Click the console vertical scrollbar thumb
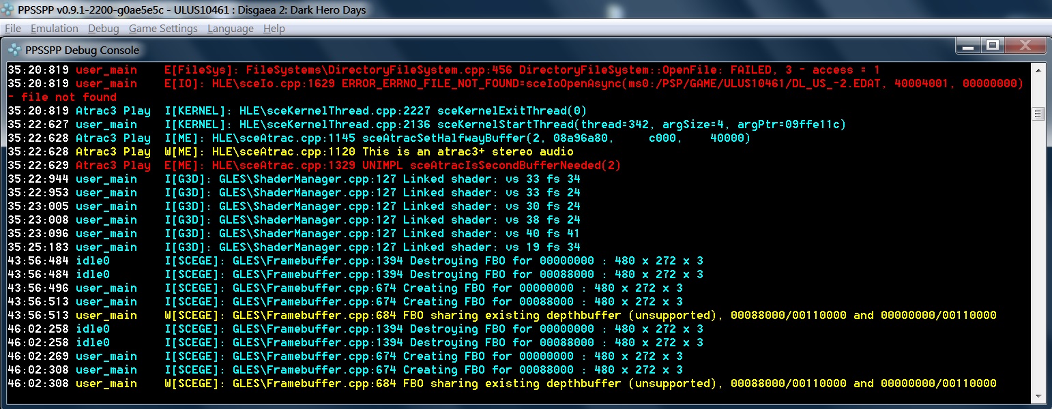The height and width of the screenshot is (409, 1052). pyautogui.click(x=1038, y=113)
